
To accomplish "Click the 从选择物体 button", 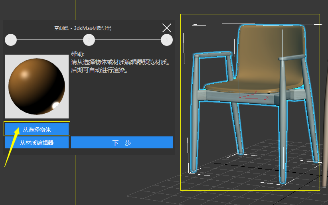I will click(x=37, y=130).
